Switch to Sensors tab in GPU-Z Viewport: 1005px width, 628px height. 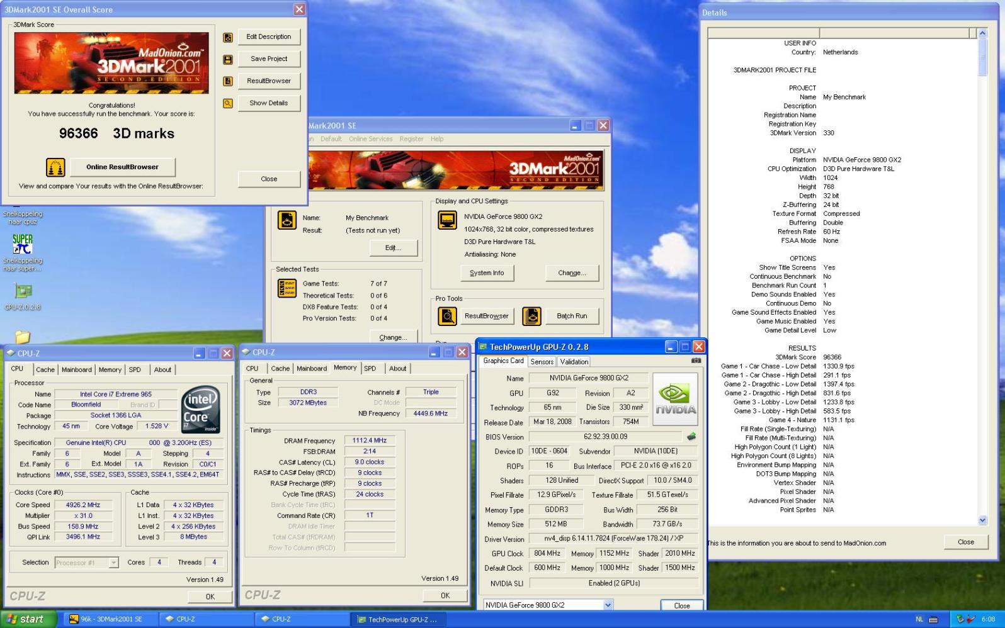coord(542,362)
